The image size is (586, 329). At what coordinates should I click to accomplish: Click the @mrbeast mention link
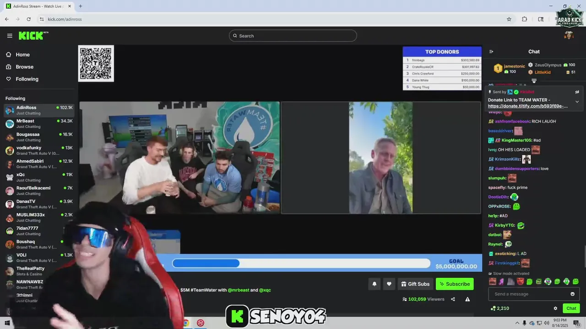tap(239, 290)
